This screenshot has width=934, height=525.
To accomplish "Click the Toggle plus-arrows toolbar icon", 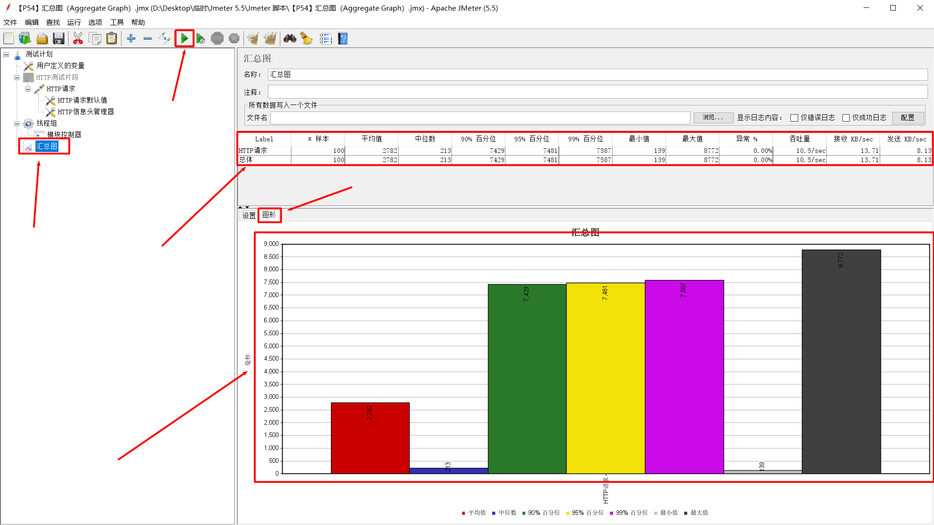I will [x=164, y=39].
